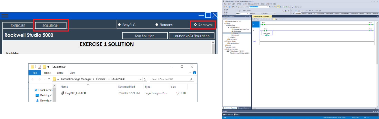Open COMMUNICATIONS menu in Logix Designer
Viewport: 379px width, 119px height.
click(x=253, y=4)
